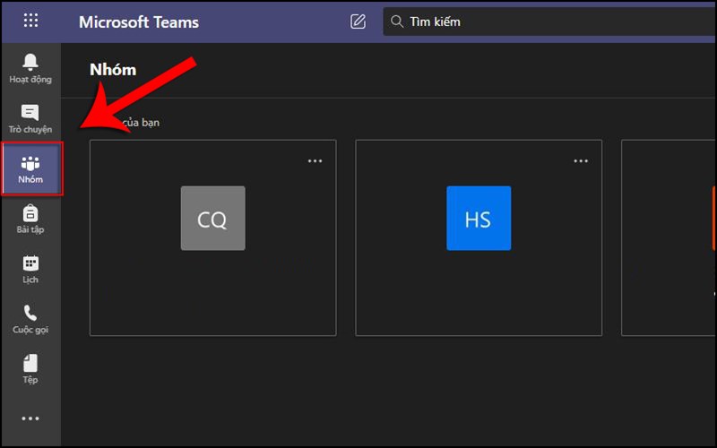Open Hoạt động activity feed
717x448 pixels.
[x=30, y=68]
